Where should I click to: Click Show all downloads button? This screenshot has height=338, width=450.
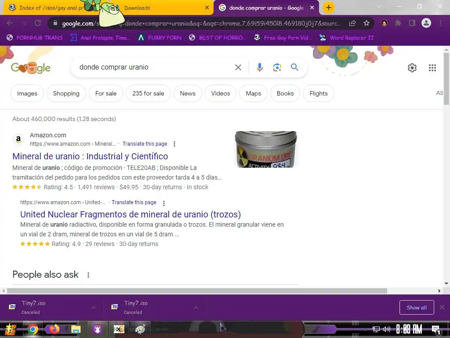(417, 308)
